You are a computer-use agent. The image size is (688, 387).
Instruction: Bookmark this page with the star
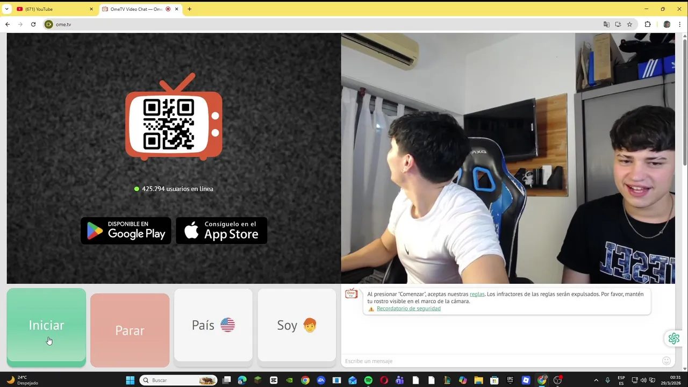click(x=629, y=24)
